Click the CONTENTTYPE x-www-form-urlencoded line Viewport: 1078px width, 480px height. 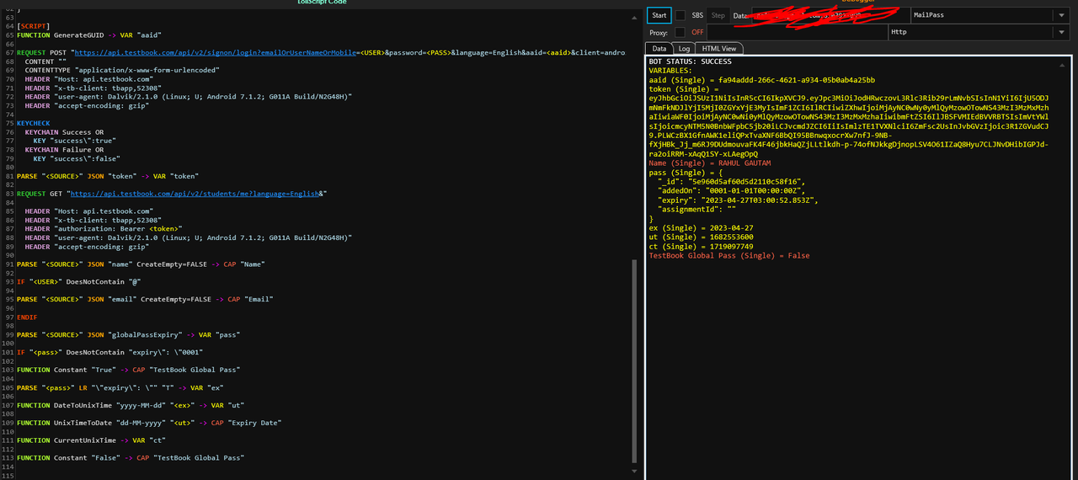point(122,70)
